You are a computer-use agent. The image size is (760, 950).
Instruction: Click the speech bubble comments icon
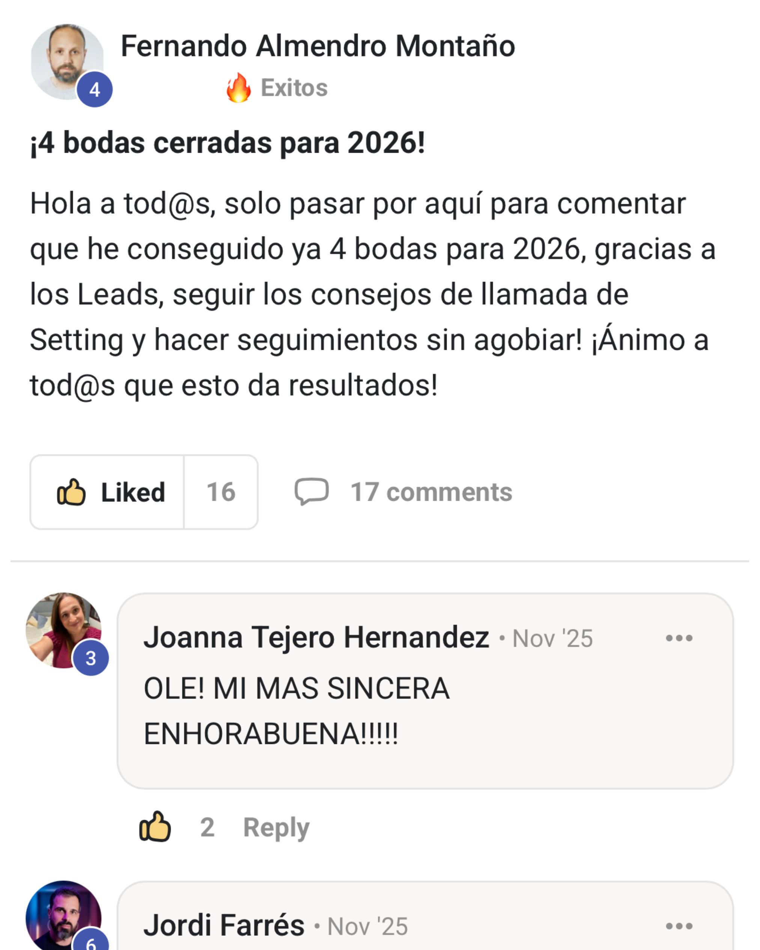tap(312, 491)
